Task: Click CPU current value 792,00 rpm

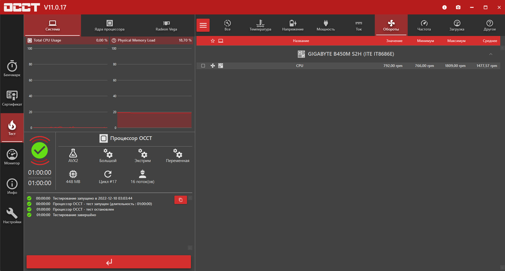Action: pos(393,66)
